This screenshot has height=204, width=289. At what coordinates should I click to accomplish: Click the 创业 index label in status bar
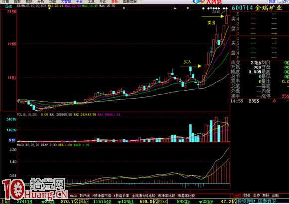coord(163,201)
